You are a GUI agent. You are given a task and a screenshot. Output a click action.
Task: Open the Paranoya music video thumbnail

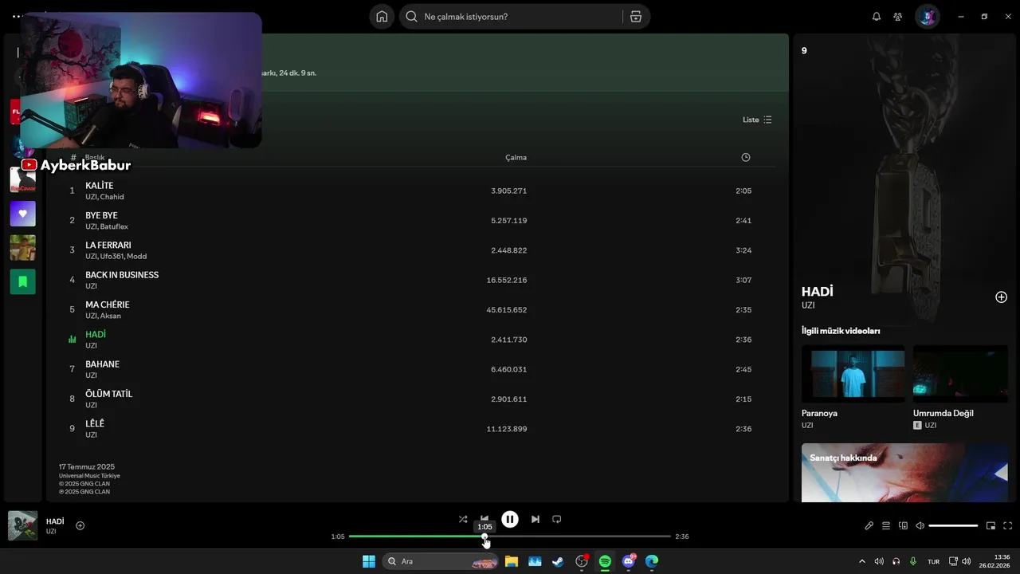tap(853, 374)
